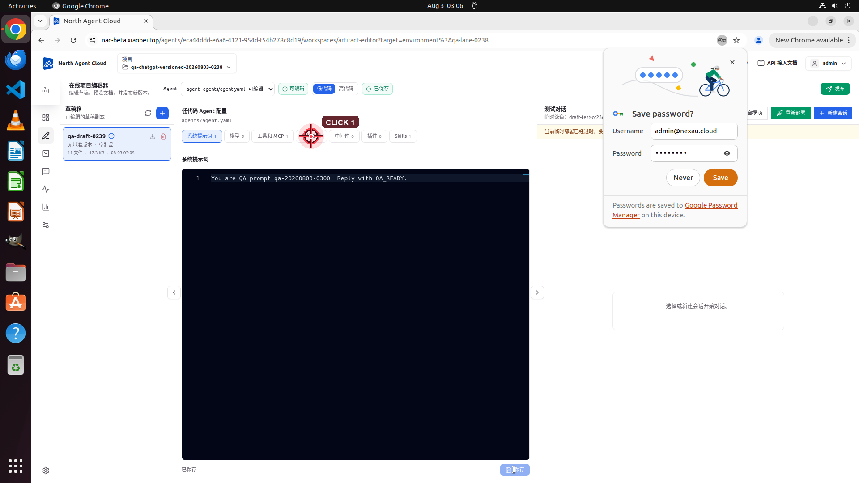Switch editor to 低代码 mode
The image size is (859, 483).
(324, 89)
